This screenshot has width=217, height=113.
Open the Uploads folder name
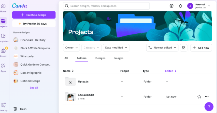pyautogui.click(x=83, y=82)
